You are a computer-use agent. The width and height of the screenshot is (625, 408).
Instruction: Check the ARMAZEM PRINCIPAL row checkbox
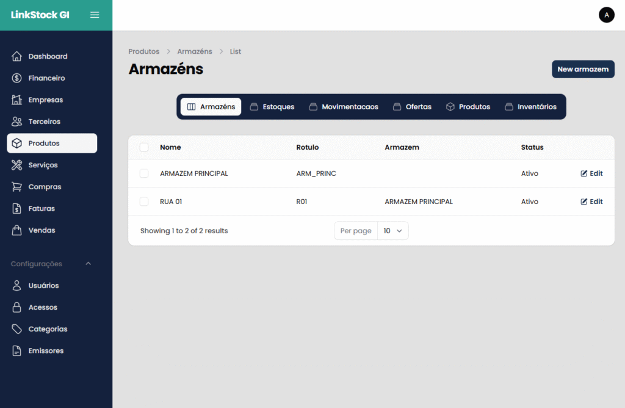pyautogui.click(x=144, y=173)
